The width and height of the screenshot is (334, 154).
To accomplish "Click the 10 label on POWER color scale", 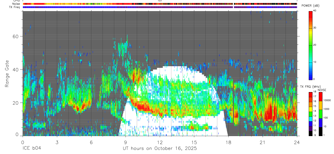I will (x=315, y=62).
